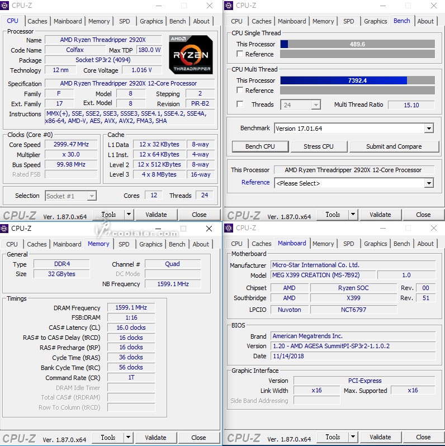Click Close button in Mainboard window footer
Screen dimensions: 445x446
point(423,437)
